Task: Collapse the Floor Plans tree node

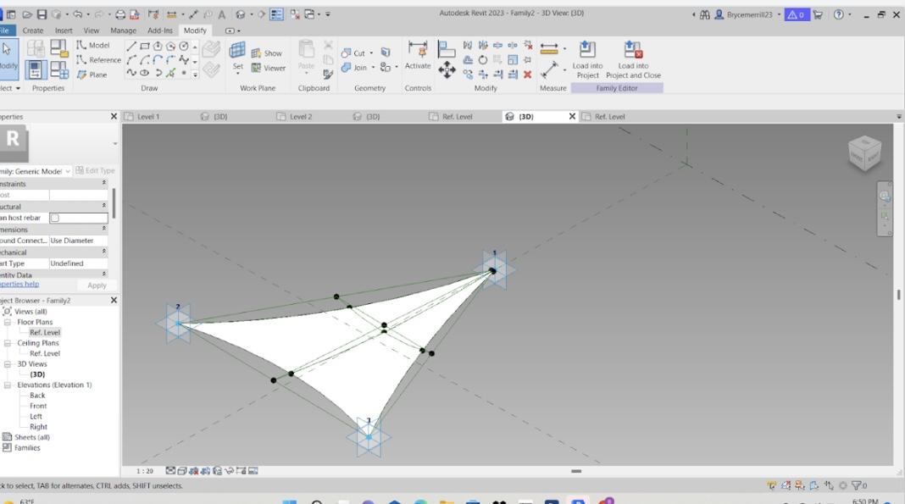Action: click(8, 323)
